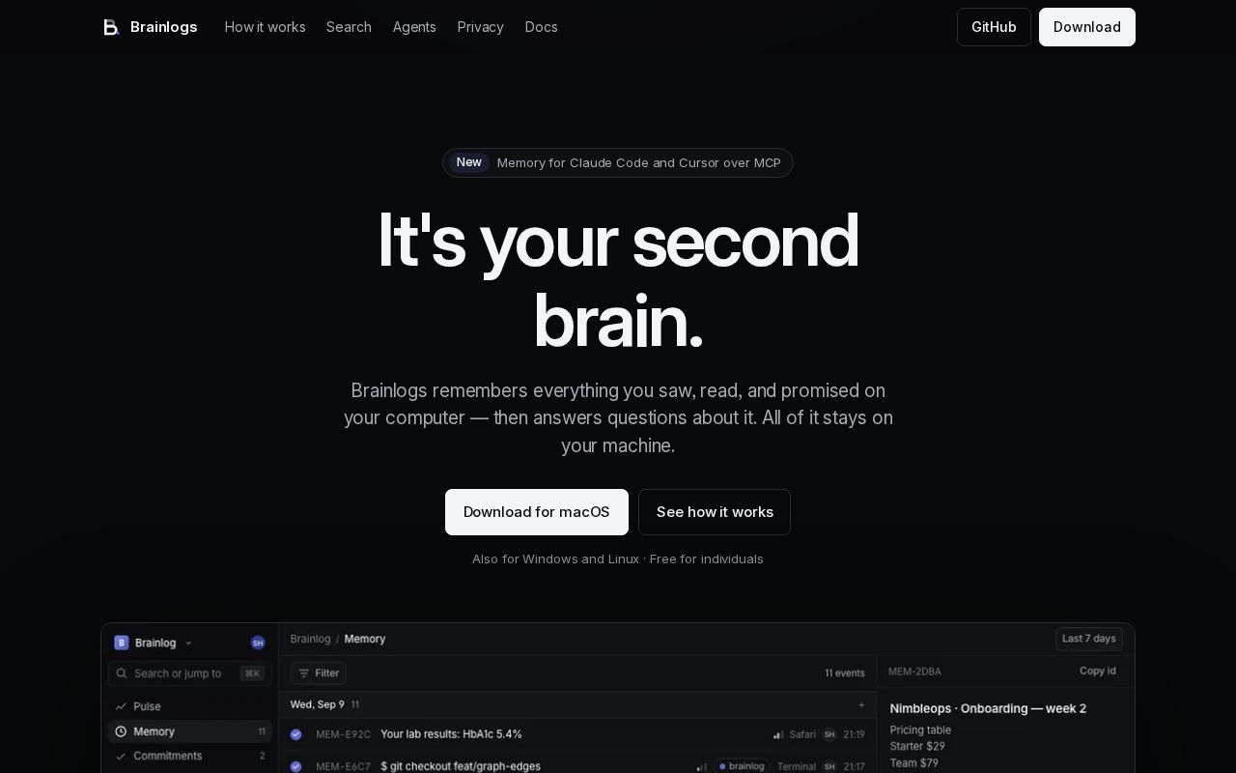Click SH avatar on the Terminal row

[829, 766]
